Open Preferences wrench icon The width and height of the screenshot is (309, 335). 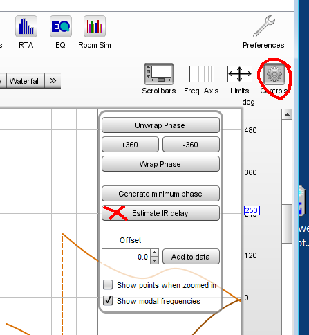264,26
